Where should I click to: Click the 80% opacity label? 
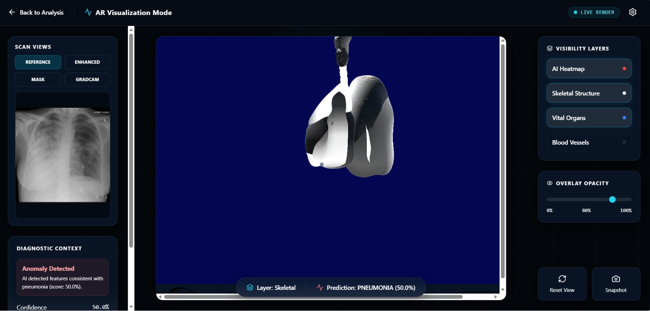click(586, 210)
